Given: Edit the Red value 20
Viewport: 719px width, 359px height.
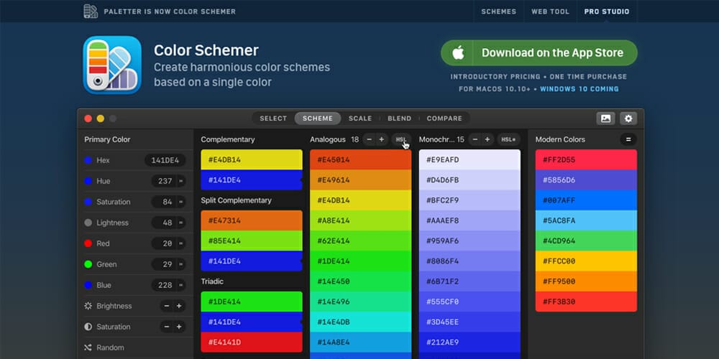Looking at the screenshot, I should click(165, 243).
